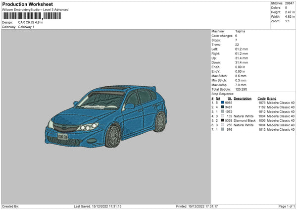
Task: Select the stitch count 9985 in row 1
Action: point(229,103)
